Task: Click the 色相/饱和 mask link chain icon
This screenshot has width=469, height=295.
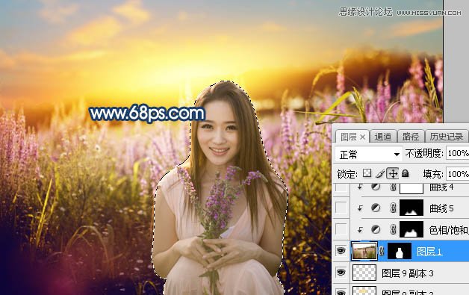Action: [394, 229]
